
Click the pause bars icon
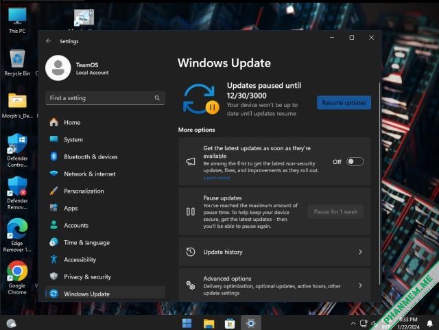click(x=191, y=211)
